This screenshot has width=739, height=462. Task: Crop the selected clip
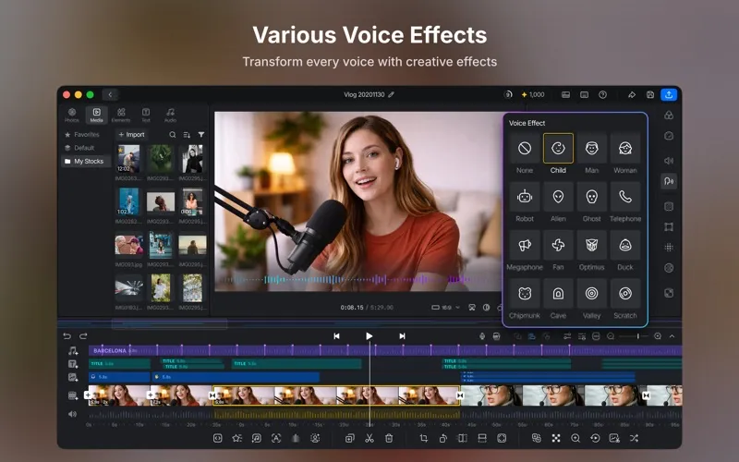click(x=424, y=438)
